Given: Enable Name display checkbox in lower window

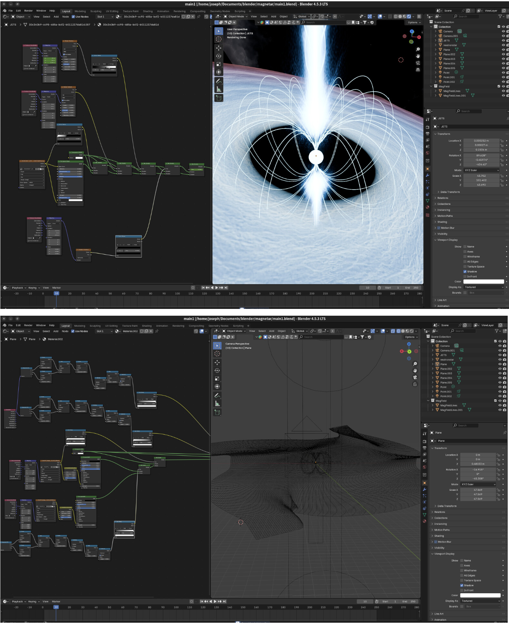Looking at the screenshot, I should click(462, 561).
